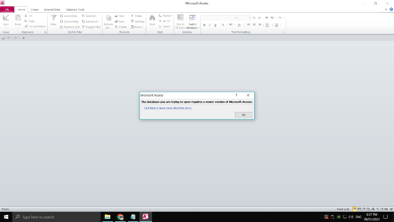Click the dialog's question mark help icon
This screenshot has height=222, width=394.
coord(236,95)
